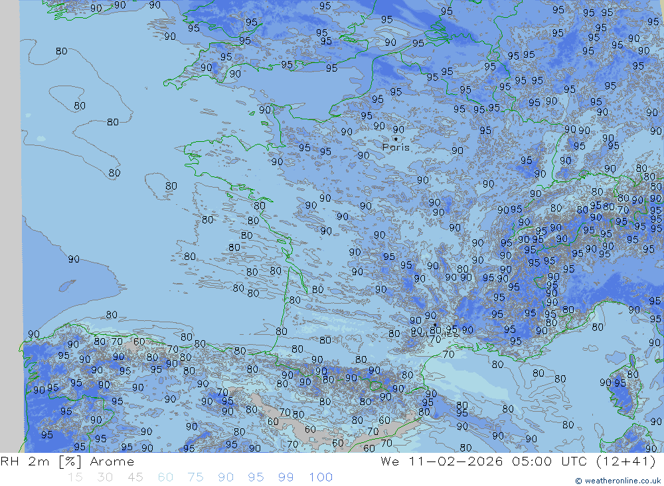664x486 pixels.
Task: Click the Paris city label
Action: pos(396,147)
